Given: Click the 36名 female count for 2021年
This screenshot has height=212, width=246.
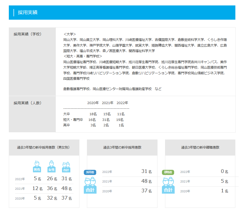Looking at the screenshot, I should pyautogui.click(x=52, y=188).
